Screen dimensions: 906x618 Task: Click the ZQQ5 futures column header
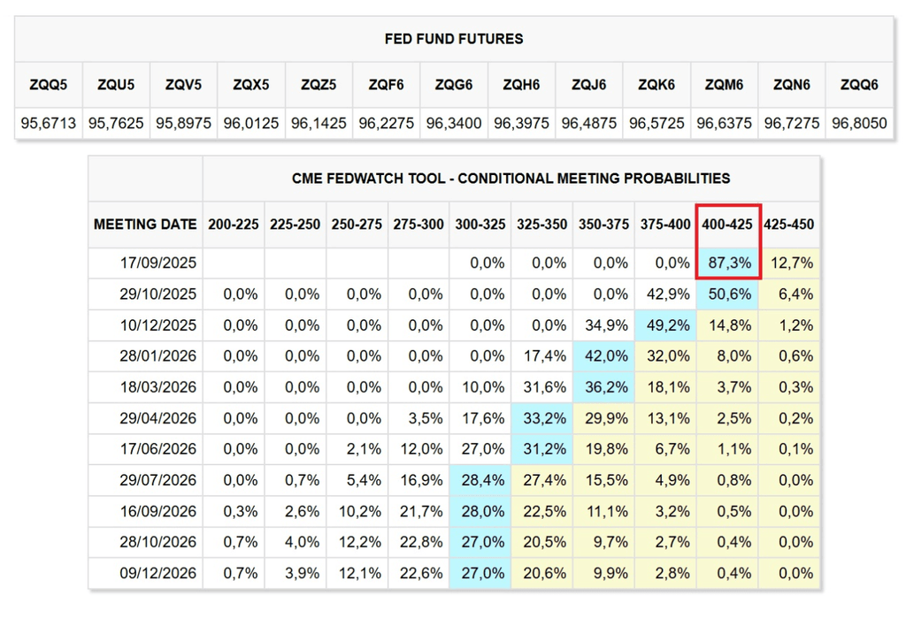coord(49,86)
